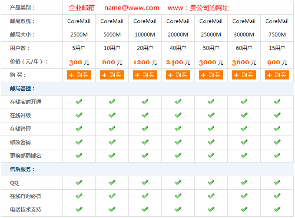Screen dimensions: 295x218
Task: Click the 电话技术支持 row label
Action: 25,210
